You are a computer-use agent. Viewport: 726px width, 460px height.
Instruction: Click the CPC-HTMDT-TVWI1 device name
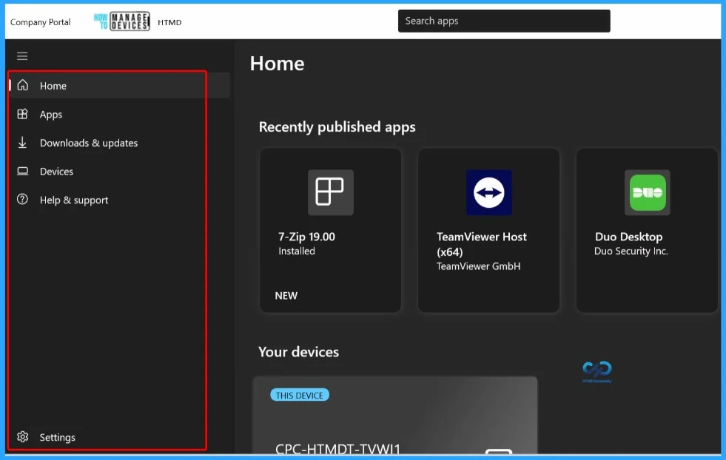pyautogui.click(x=337, y=448)
